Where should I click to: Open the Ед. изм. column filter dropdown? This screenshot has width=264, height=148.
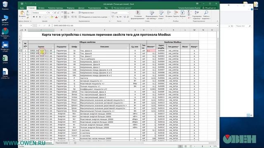pos(139,48)
